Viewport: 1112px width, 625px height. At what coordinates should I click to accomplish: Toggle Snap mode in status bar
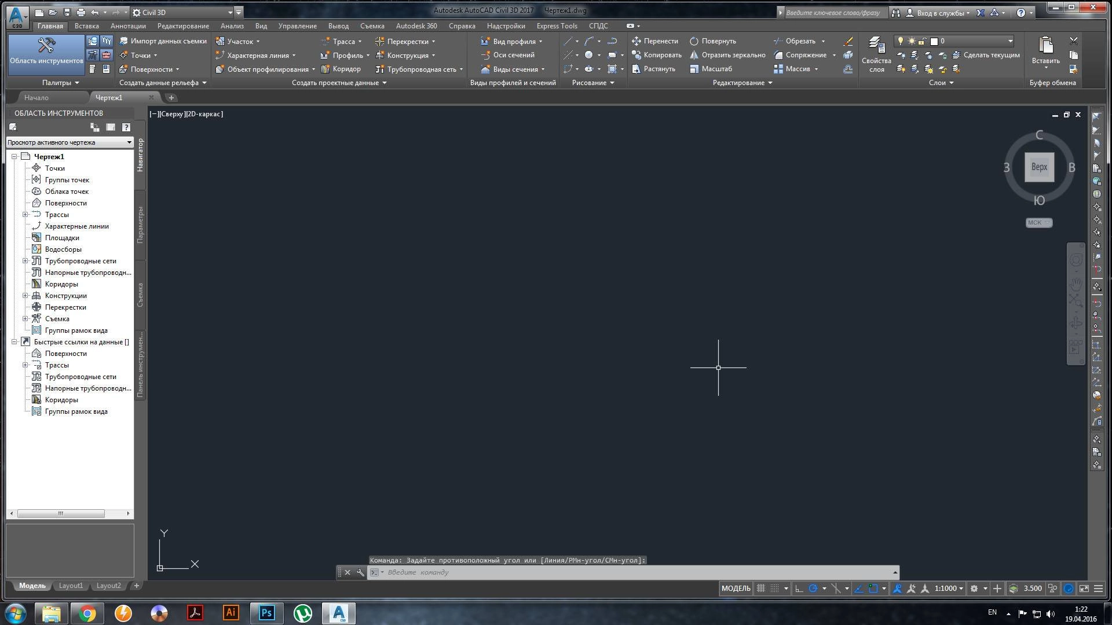(774, 589)
